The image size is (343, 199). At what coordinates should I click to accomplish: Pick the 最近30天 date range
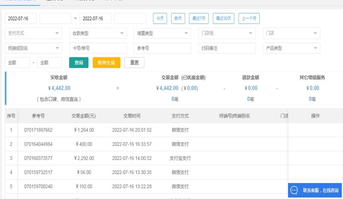click(x=223, y=18)
